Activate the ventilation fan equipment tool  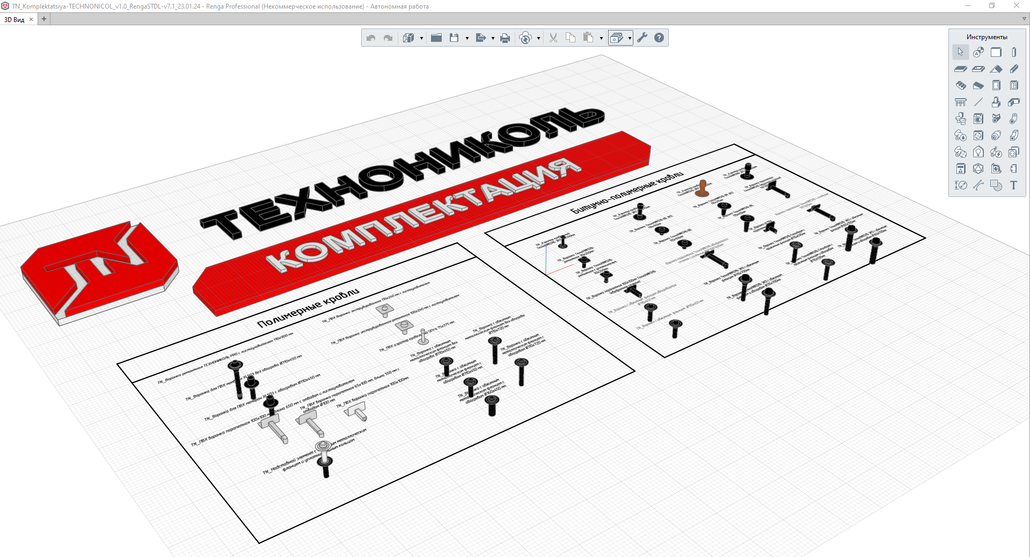click(978, 135)
